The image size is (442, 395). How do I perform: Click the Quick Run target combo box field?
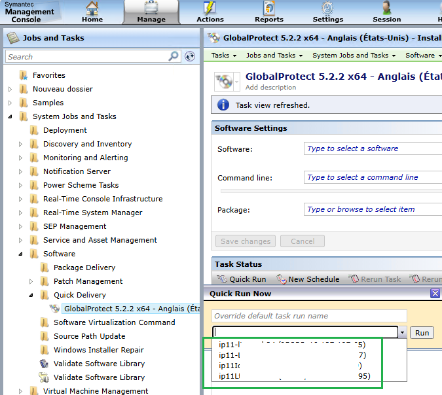point(305,332)
